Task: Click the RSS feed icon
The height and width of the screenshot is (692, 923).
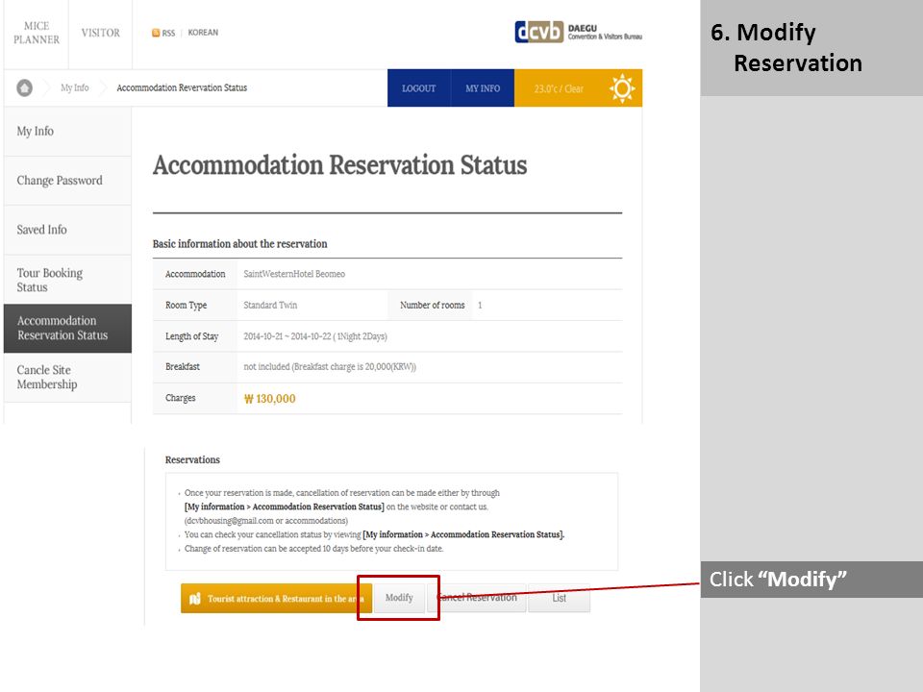Action: point(156,33)
